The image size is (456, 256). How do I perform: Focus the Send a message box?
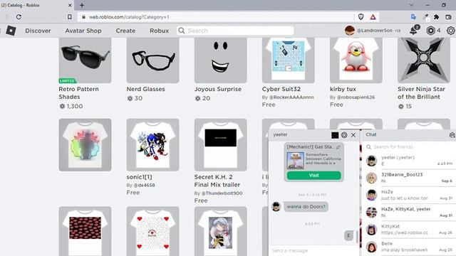(314, 250)
